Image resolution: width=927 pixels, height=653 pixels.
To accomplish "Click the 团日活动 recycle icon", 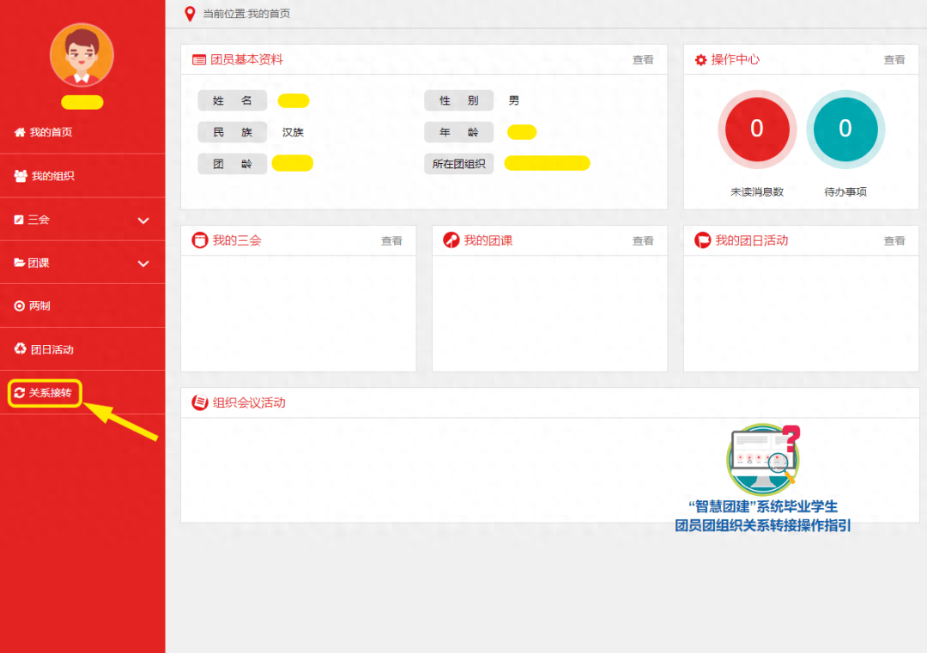I will pyautogui.click(x=21, y=348).
